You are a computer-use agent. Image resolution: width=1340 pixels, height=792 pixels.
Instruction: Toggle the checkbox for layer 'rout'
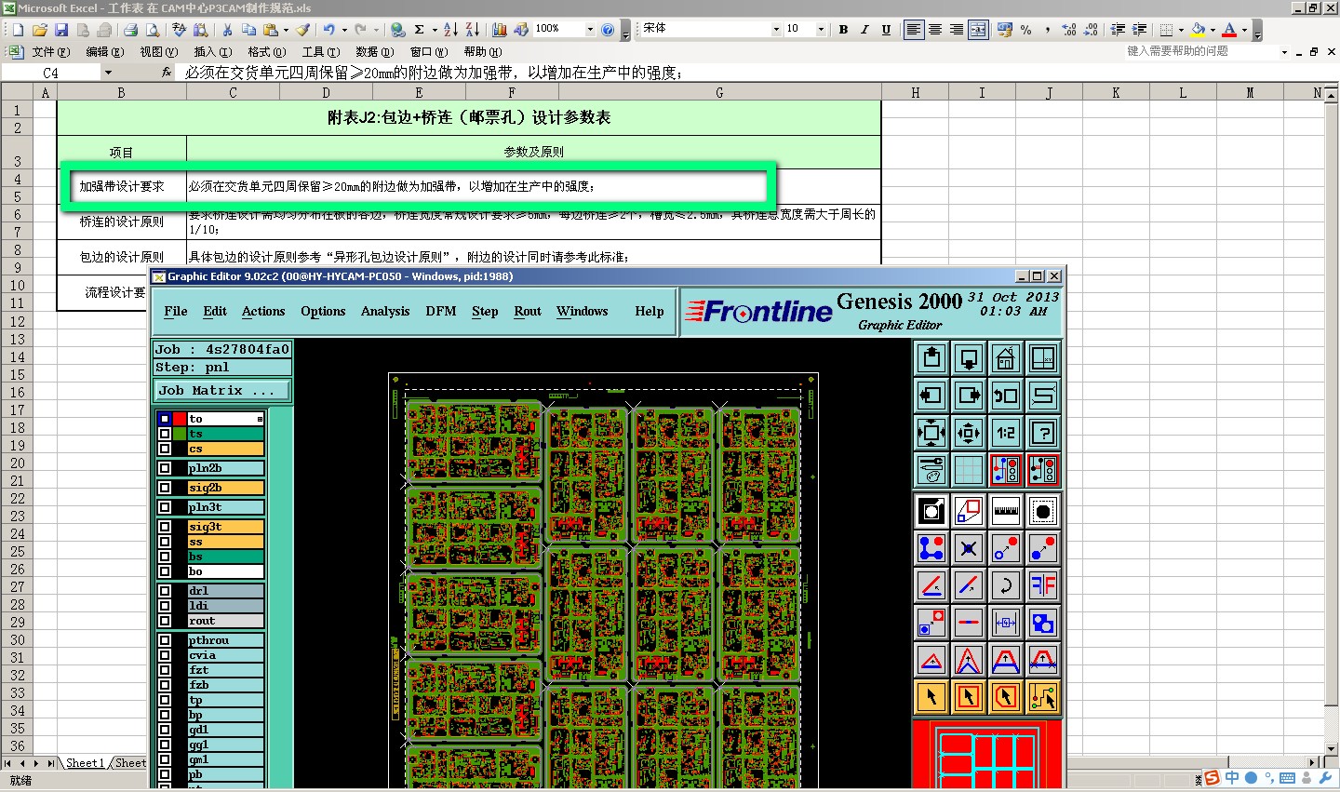pyautogui.click(x=165, y=621)
